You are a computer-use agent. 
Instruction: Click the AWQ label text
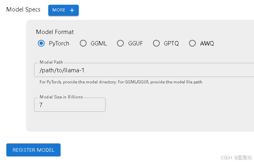tap(207, 43)
